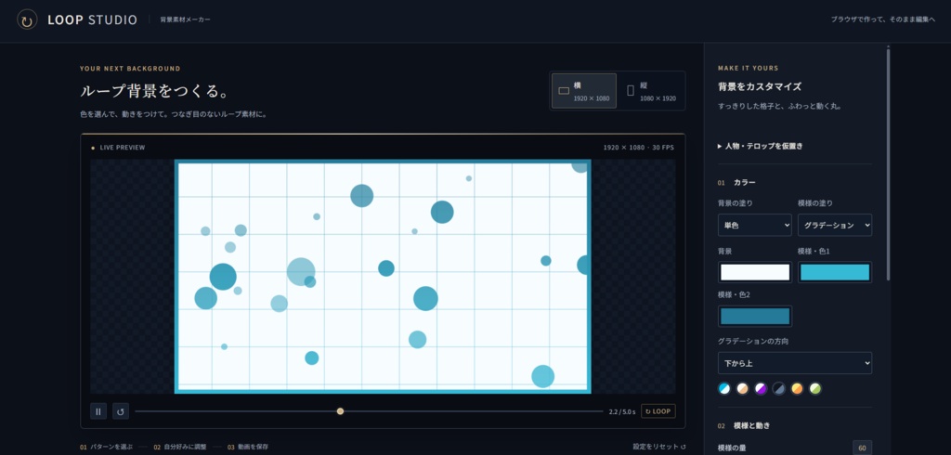Apply the cyan and white preset
Viewport: 951px width, 455px height.
point(724,389)
